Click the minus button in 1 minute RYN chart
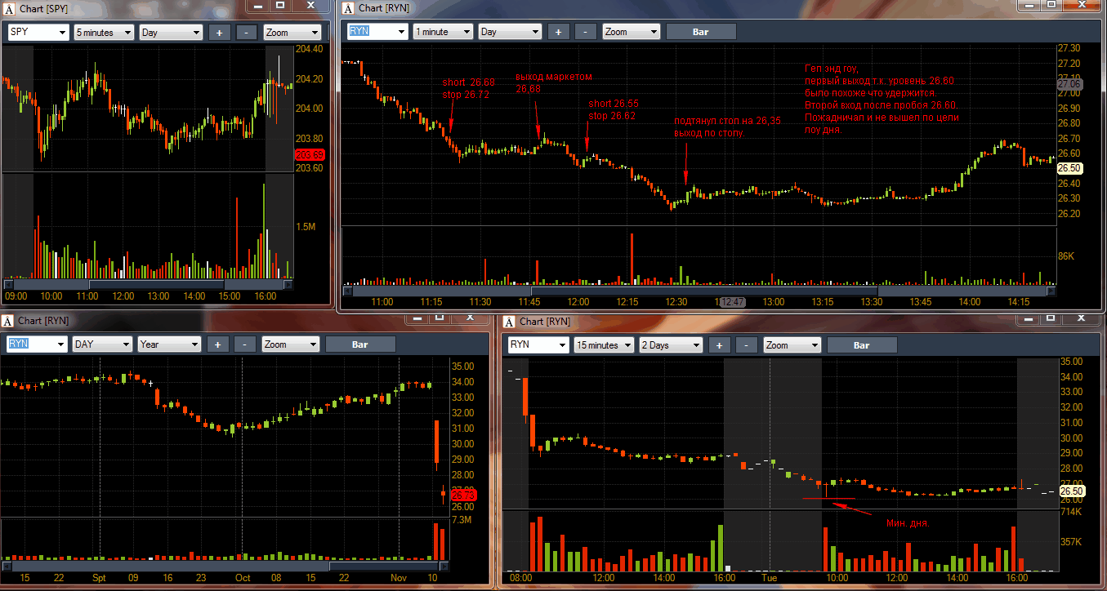Screen dimensions: 1107x591 (x=586, y=32)
